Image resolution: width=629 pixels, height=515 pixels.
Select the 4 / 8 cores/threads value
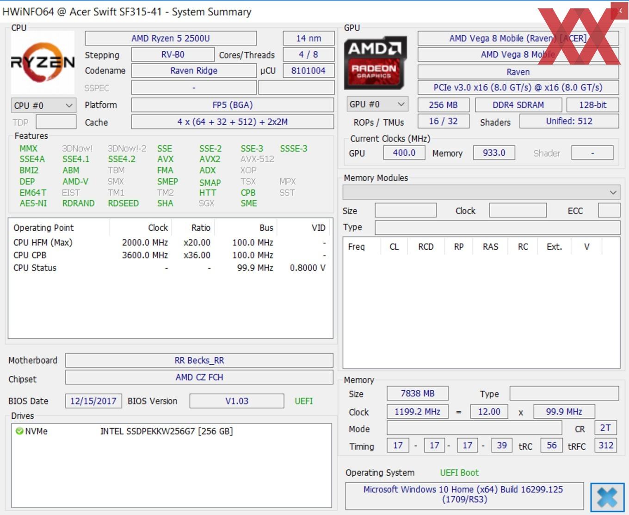coord(308,55)
